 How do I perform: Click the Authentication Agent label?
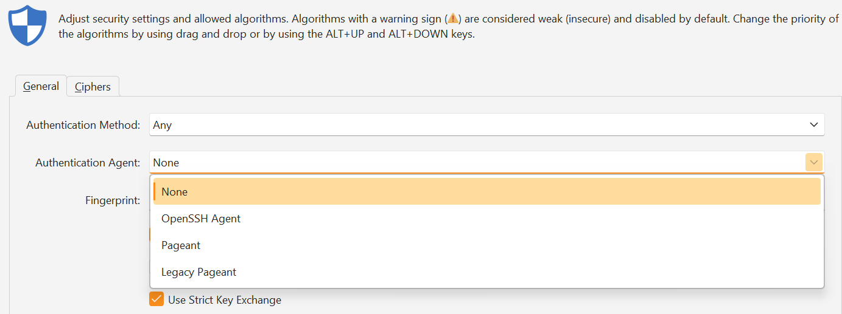88,162
